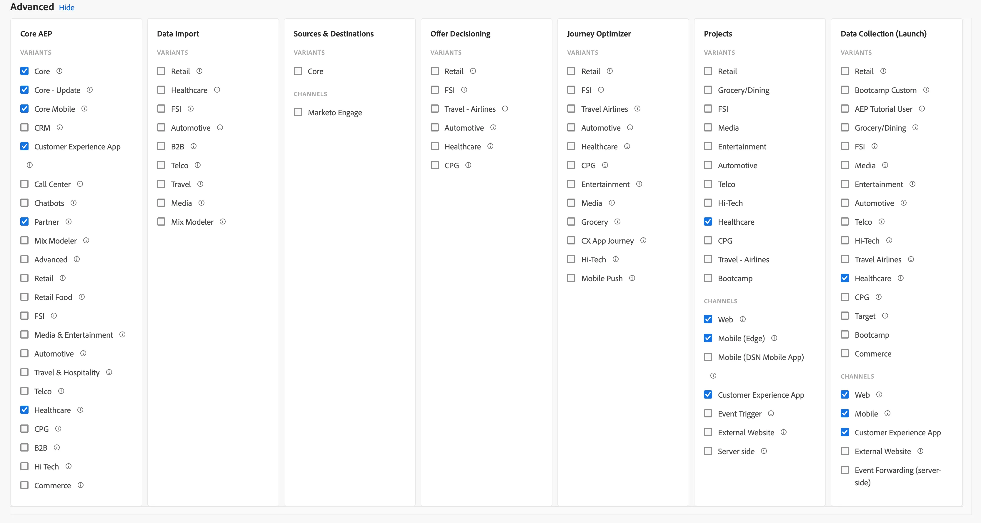
Task: Click the info icon under Mobile (DSN Mobile App)
Action: (x=713, y=376)
